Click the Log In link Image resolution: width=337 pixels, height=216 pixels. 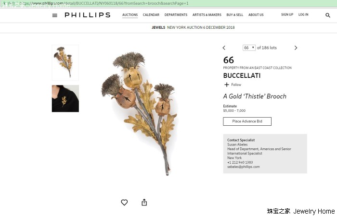(303, 14)
